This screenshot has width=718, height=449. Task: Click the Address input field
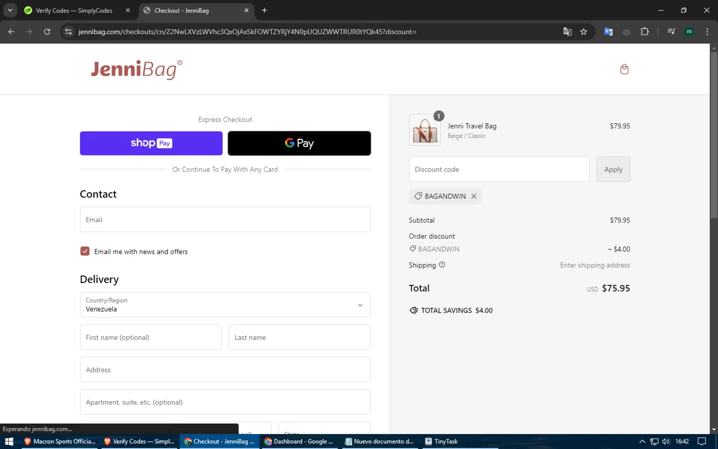tap(225, 370)
